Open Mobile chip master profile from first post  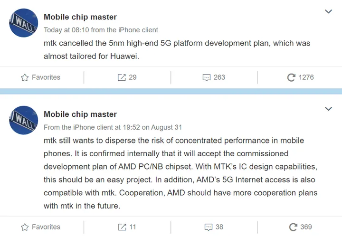click(80, 17)
